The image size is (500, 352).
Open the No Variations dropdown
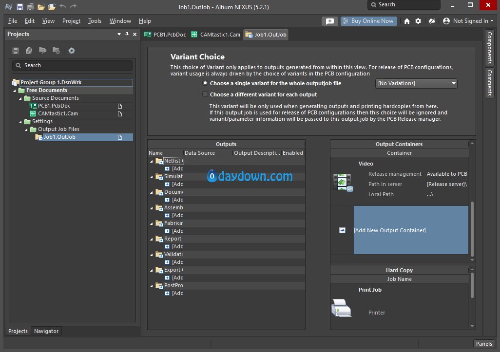tap(417, 84)
